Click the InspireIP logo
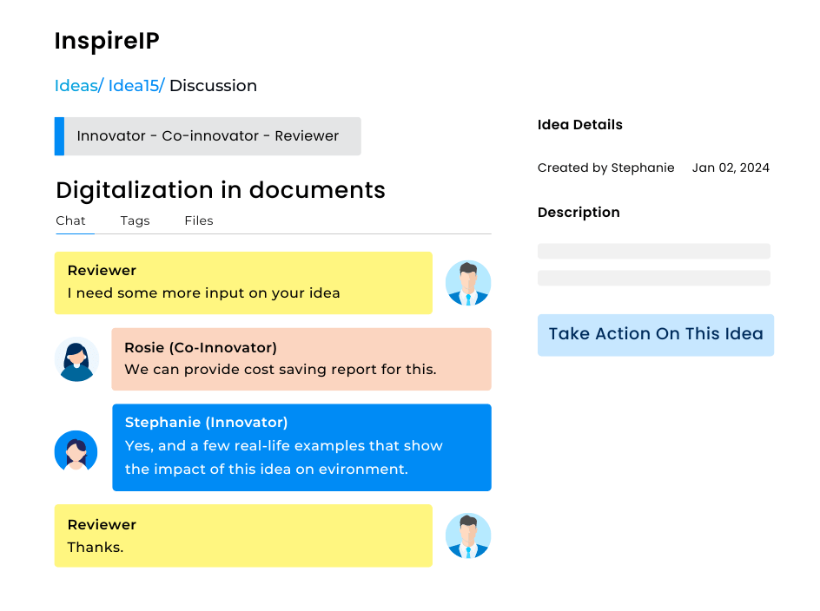 point(107,41)
